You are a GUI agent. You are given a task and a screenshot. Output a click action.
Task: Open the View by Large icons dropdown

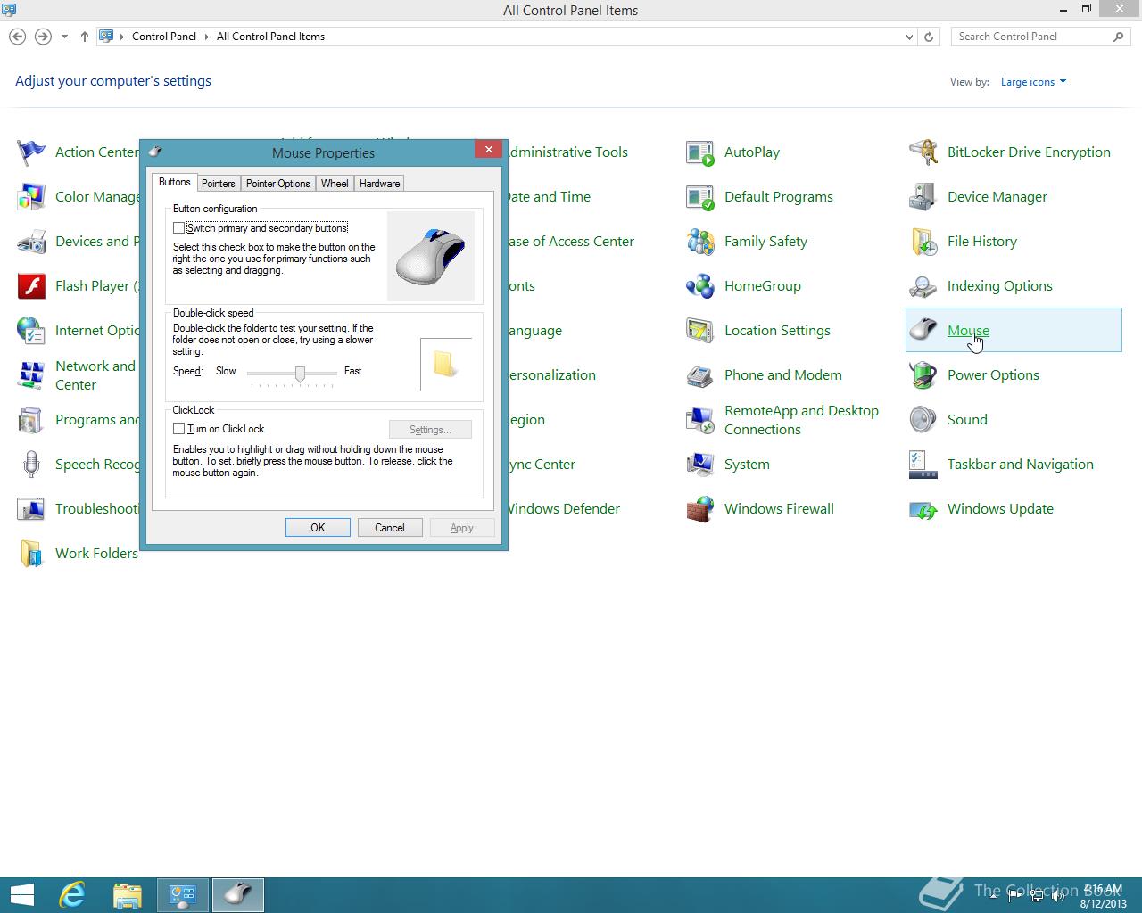pos(1033,82)
